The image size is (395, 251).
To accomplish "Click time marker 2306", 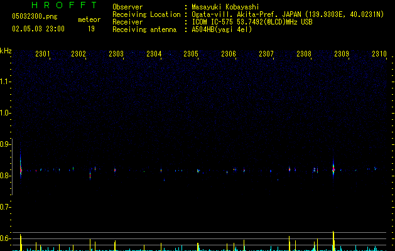I will [x=229, y=53].
